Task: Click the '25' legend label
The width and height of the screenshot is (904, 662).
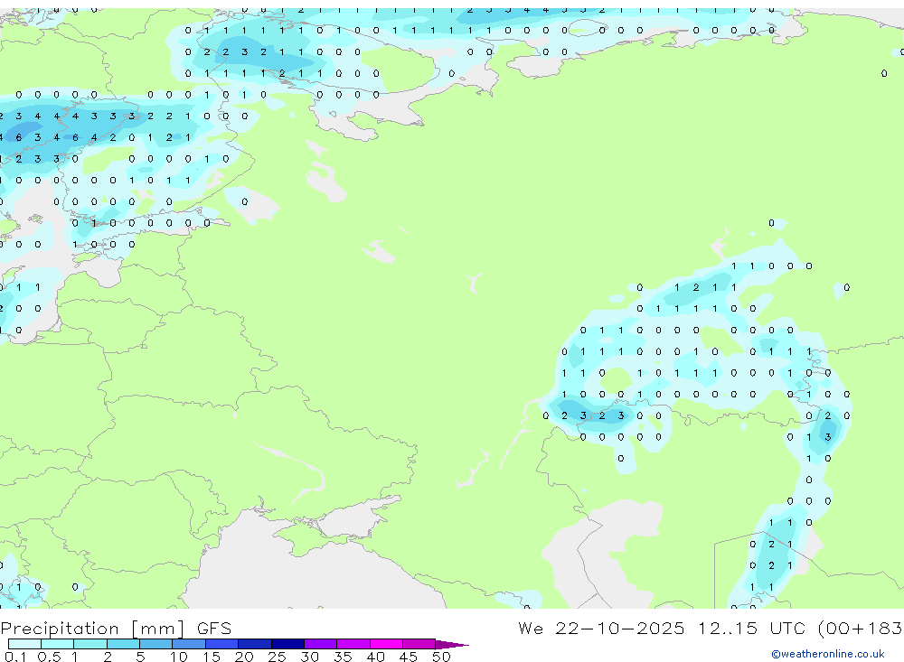Action: coord(277,657)
